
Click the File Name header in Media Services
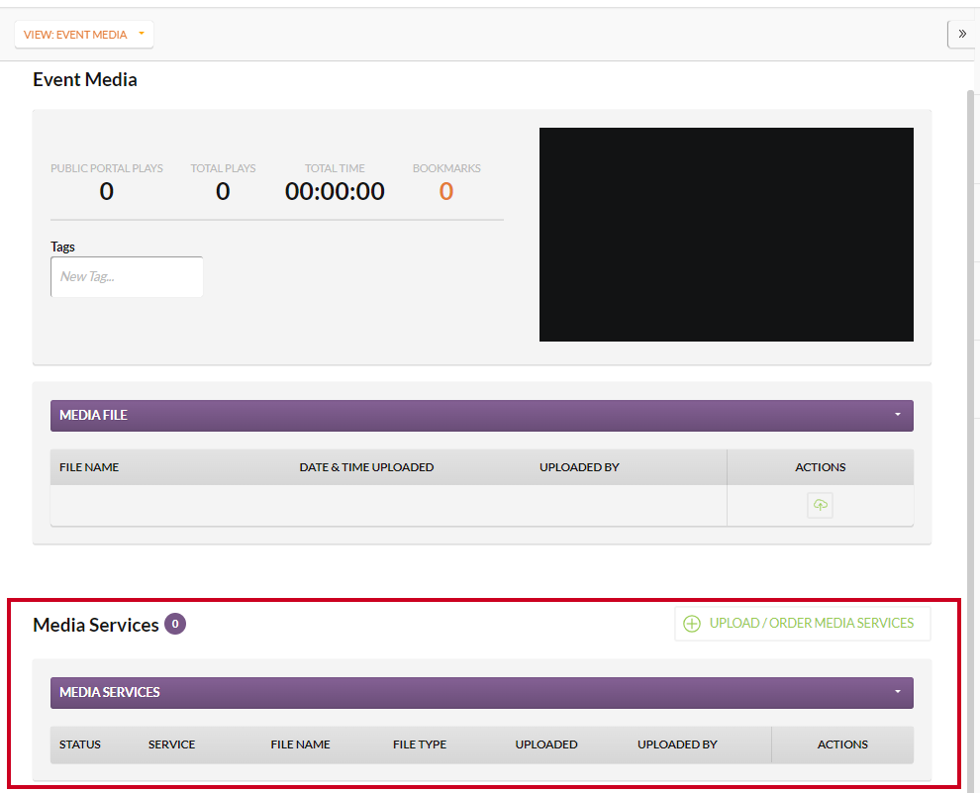301,744
